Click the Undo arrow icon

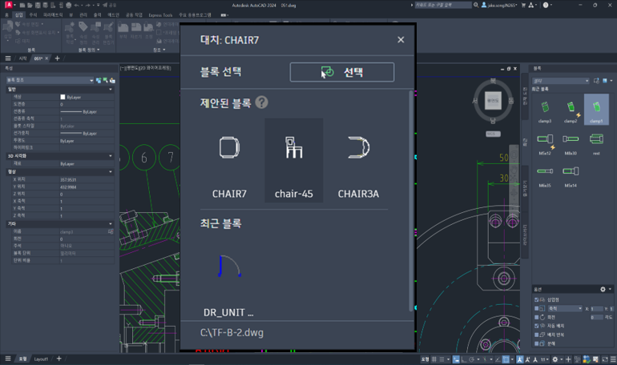point(77,6)
